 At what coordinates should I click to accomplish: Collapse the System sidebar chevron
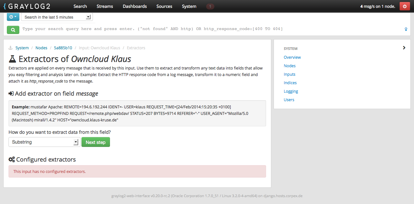(404, 48)
